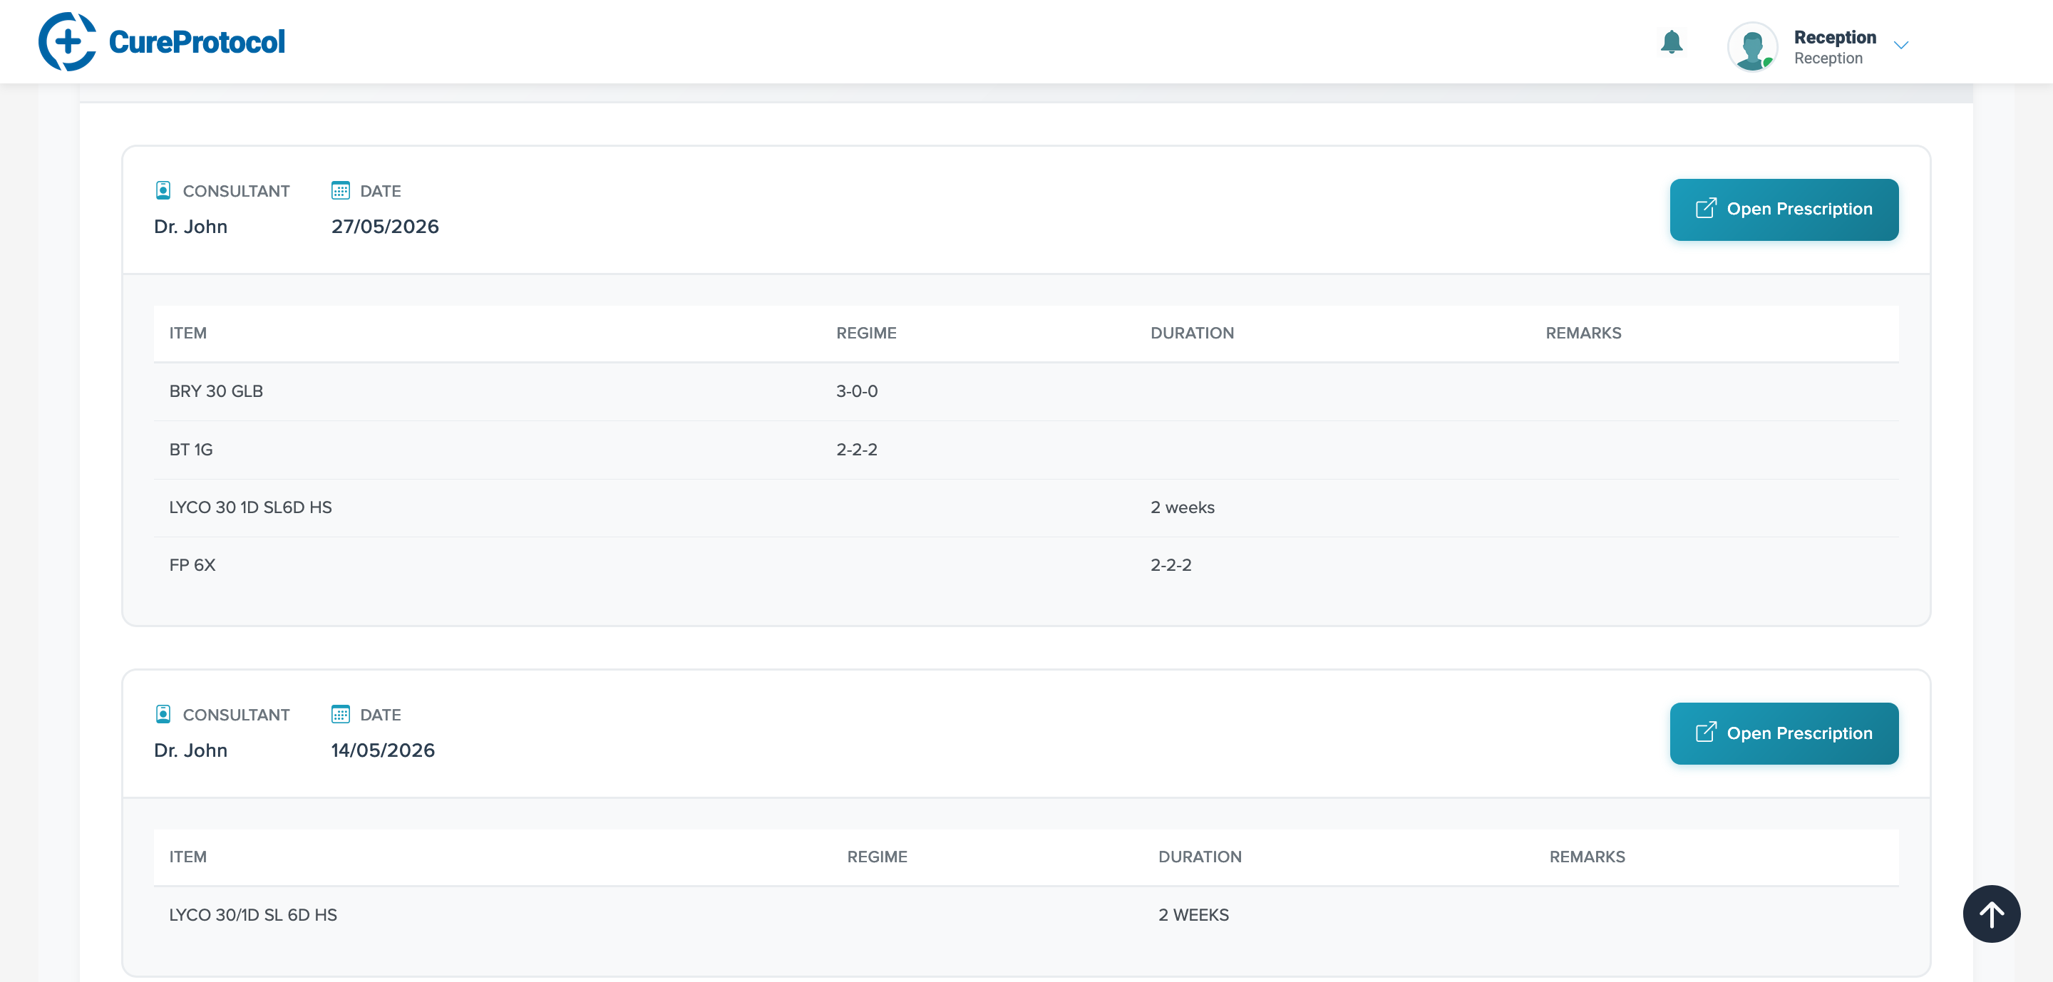Open prescription dated 27/05/2026
Image resolution: width=2053 pixels, height=982 pixels.
click(1784, 210)
